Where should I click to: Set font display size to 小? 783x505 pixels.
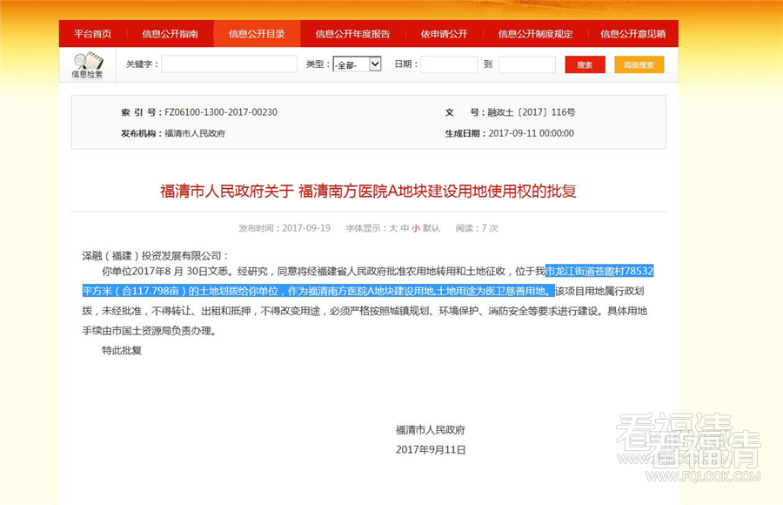[x=416, y=228]
